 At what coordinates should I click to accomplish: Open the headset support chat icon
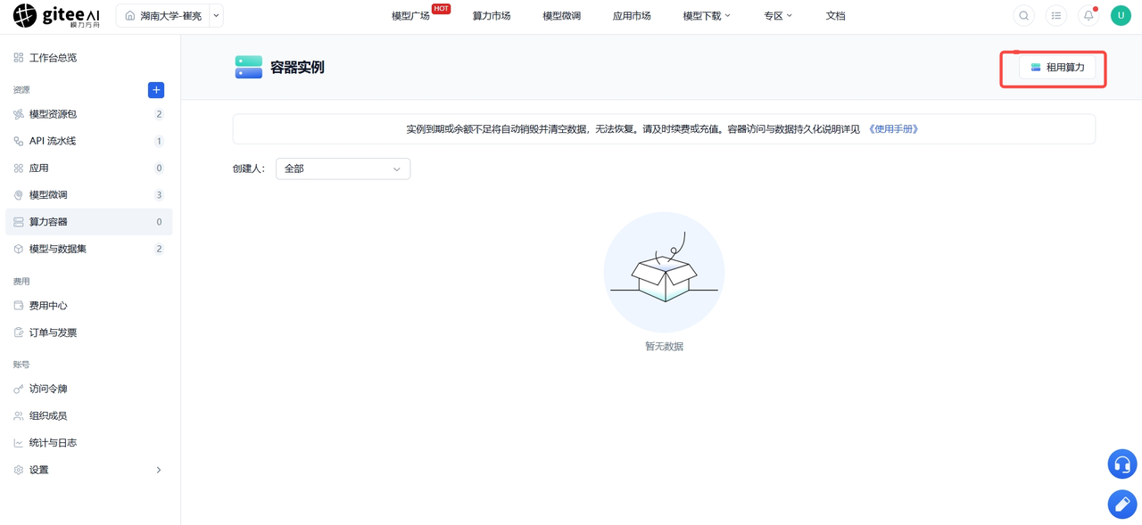[1122, 464]
